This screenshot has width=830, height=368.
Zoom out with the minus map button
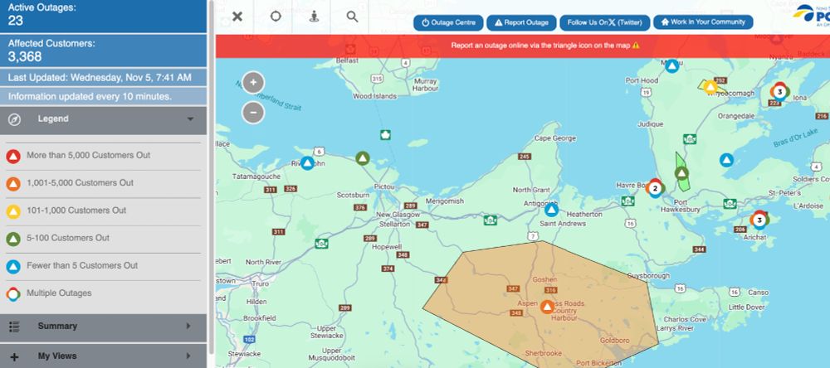pos(253,112)
